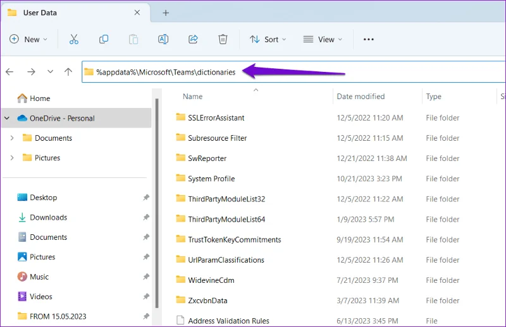This screenshot has width=506, height=327.
Task: Select the WidevineCdm folder
Action: (x=211, y=280)
